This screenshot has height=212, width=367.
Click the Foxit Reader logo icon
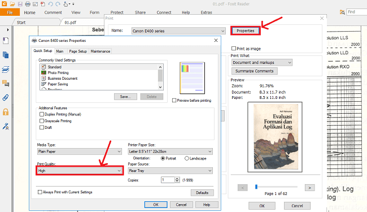(x=5, y=4)
